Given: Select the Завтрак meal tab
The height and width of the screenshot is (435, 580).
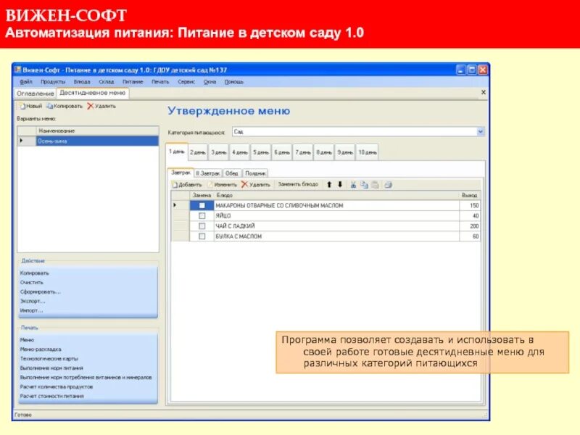Looking at the screenshot, I should coord(181,173).
